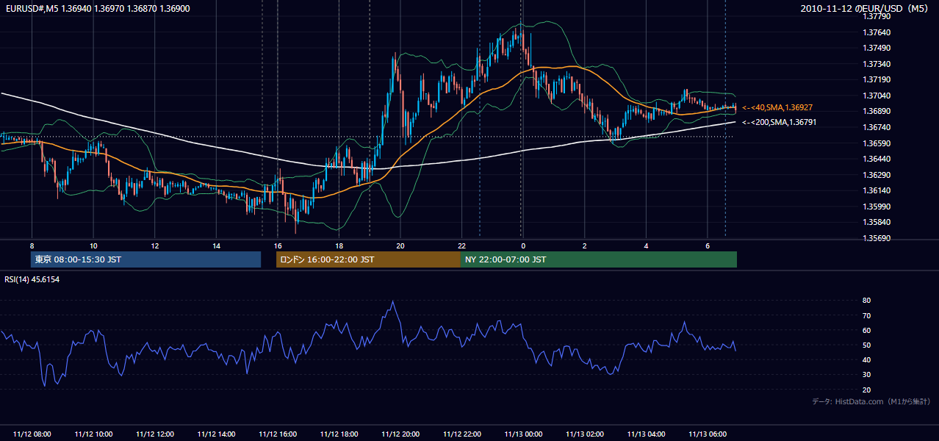Click hour label 6 under price chart

point(708,245)
